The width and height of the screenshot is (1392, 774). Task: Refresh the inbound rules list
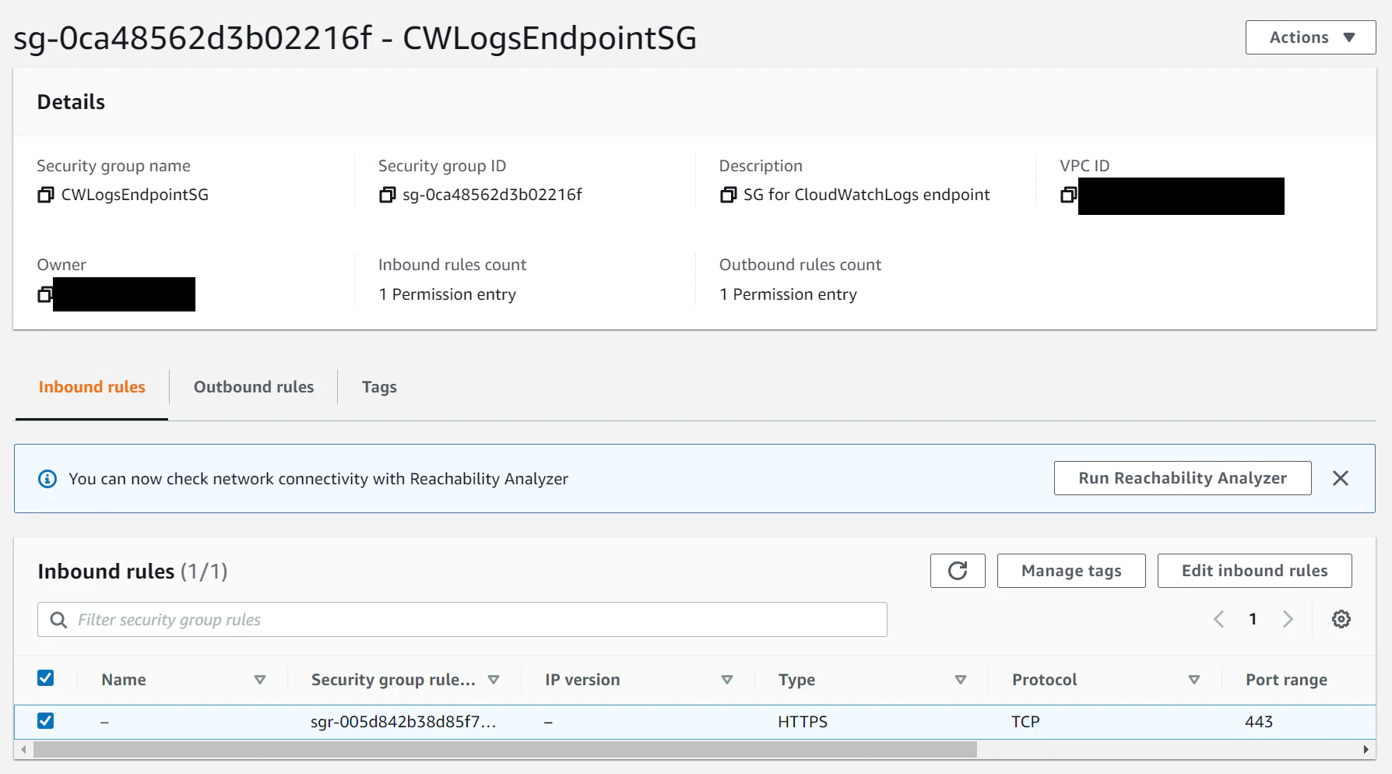(958, 571)
